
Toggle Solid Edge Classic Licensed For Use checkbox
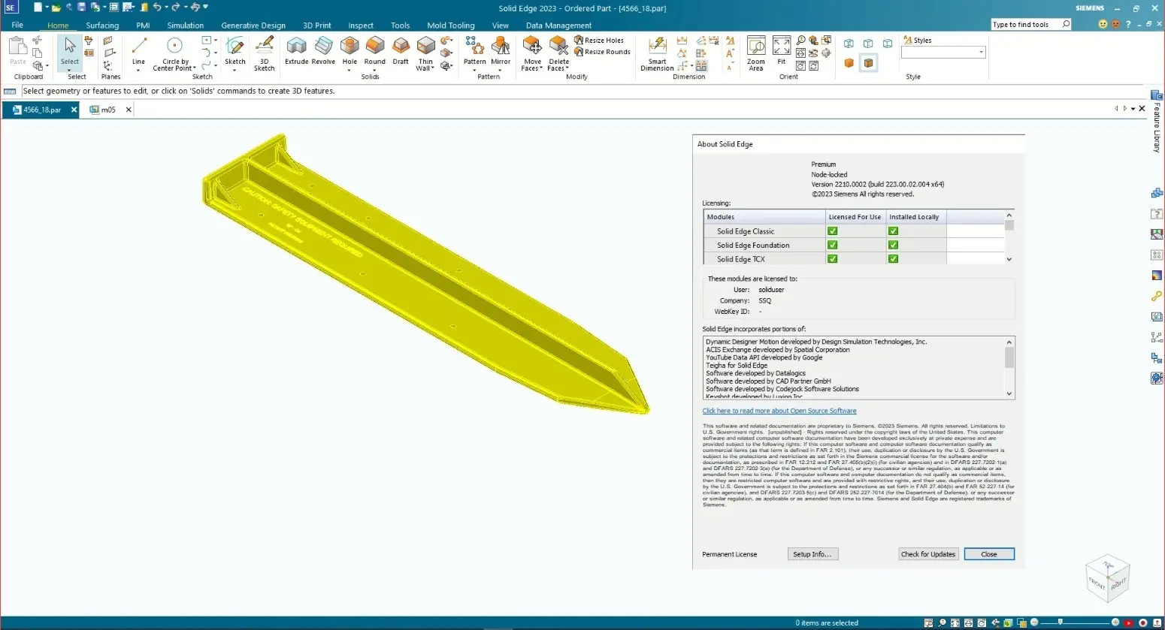click(832, 231)
